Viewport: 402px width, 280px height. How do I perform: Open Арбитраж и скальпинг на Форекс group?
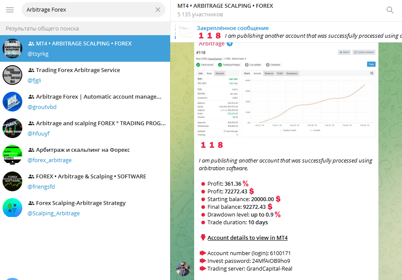click(x=85, y=155)
